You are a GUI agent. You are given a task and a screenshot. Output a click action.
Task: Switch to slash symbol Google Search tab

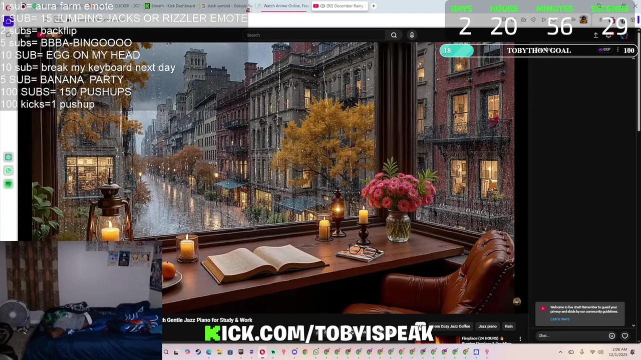226,6
